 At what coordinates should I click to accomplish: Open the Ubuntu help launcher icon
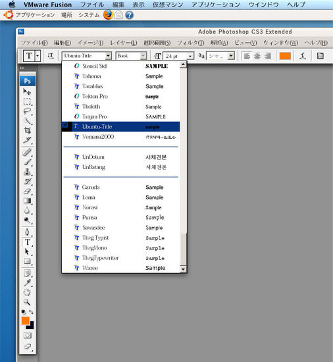pos(129,15)
